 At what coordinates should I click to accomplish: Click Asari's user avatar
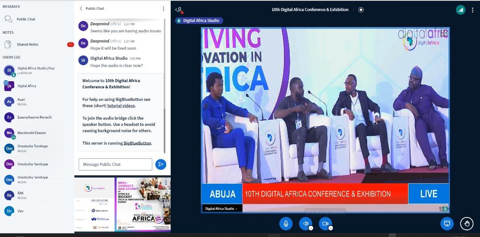[x=9, y=102]
